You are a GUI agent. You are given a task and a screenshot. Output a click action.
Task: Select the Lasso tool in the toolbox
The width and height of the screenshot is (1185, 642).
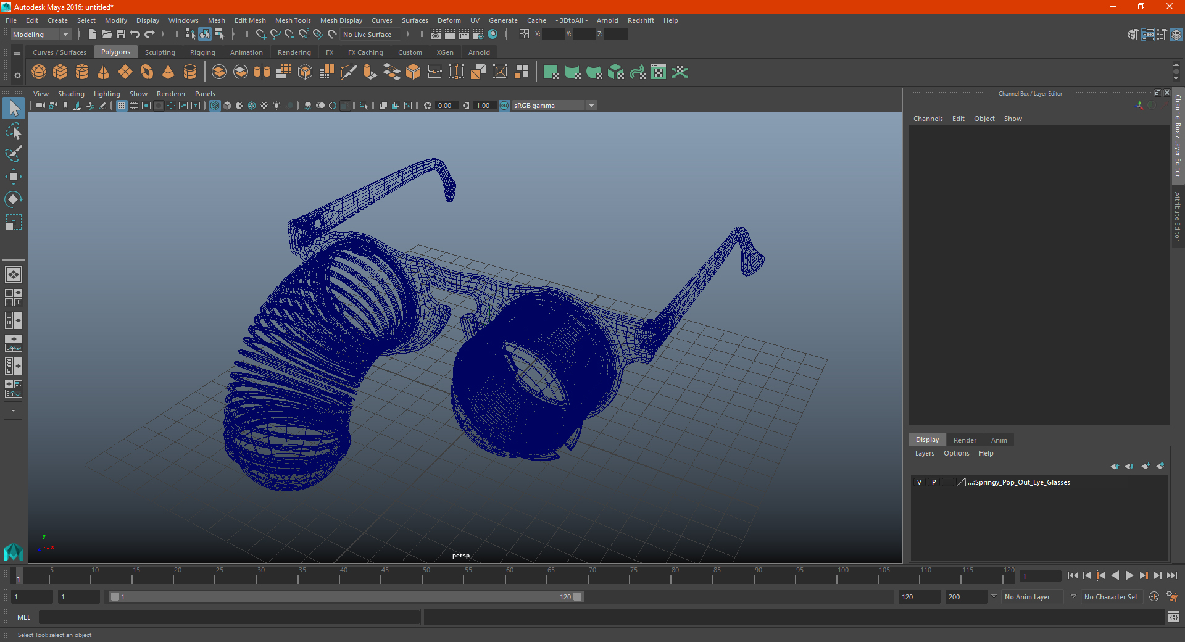tap(13, 131)
